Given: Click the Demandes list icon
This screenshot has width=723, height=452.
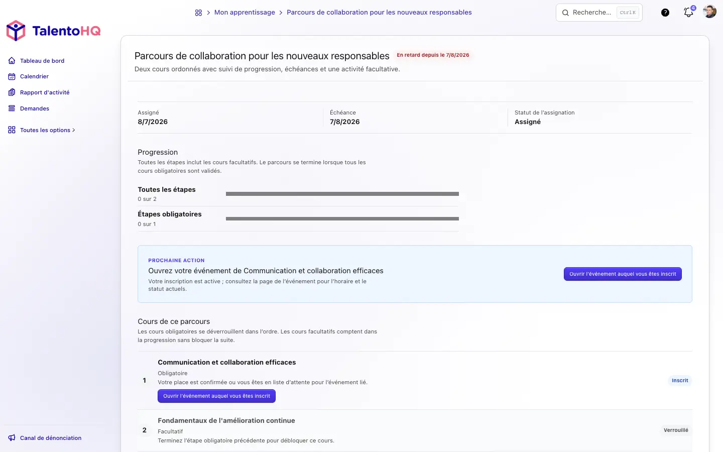Looking at the screenshot, I should [x=12, y=108].
